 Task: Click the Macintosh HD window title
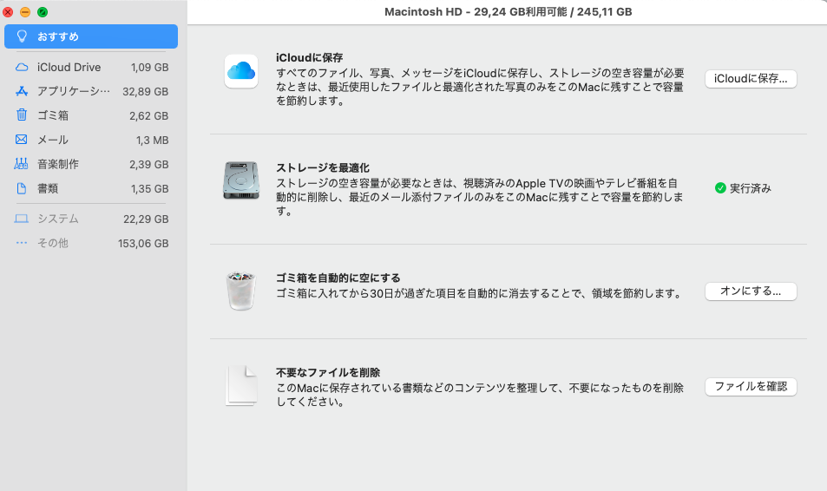(x=508, y=11)
